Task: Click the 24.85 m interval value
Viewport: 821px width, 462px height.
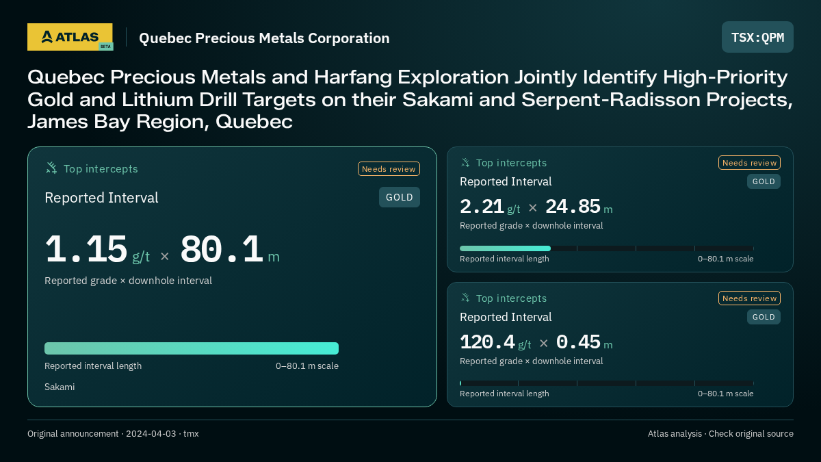Action: pos(579,207)
